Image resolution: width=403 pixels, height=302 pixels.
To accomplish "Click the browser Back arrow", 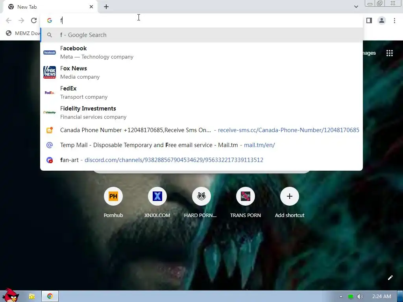I will (9, 20).
